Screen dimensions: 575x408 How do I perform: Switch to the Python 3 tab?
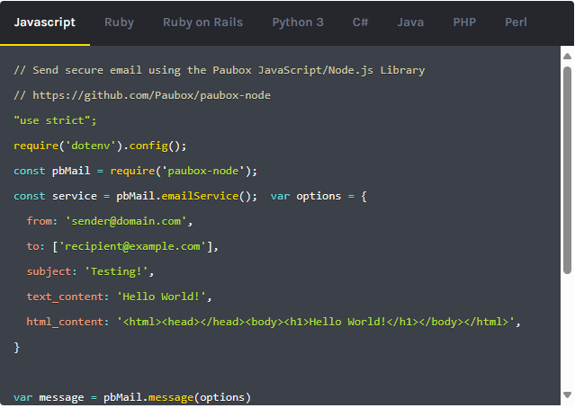pyautogui.click(x=298, y=22)
